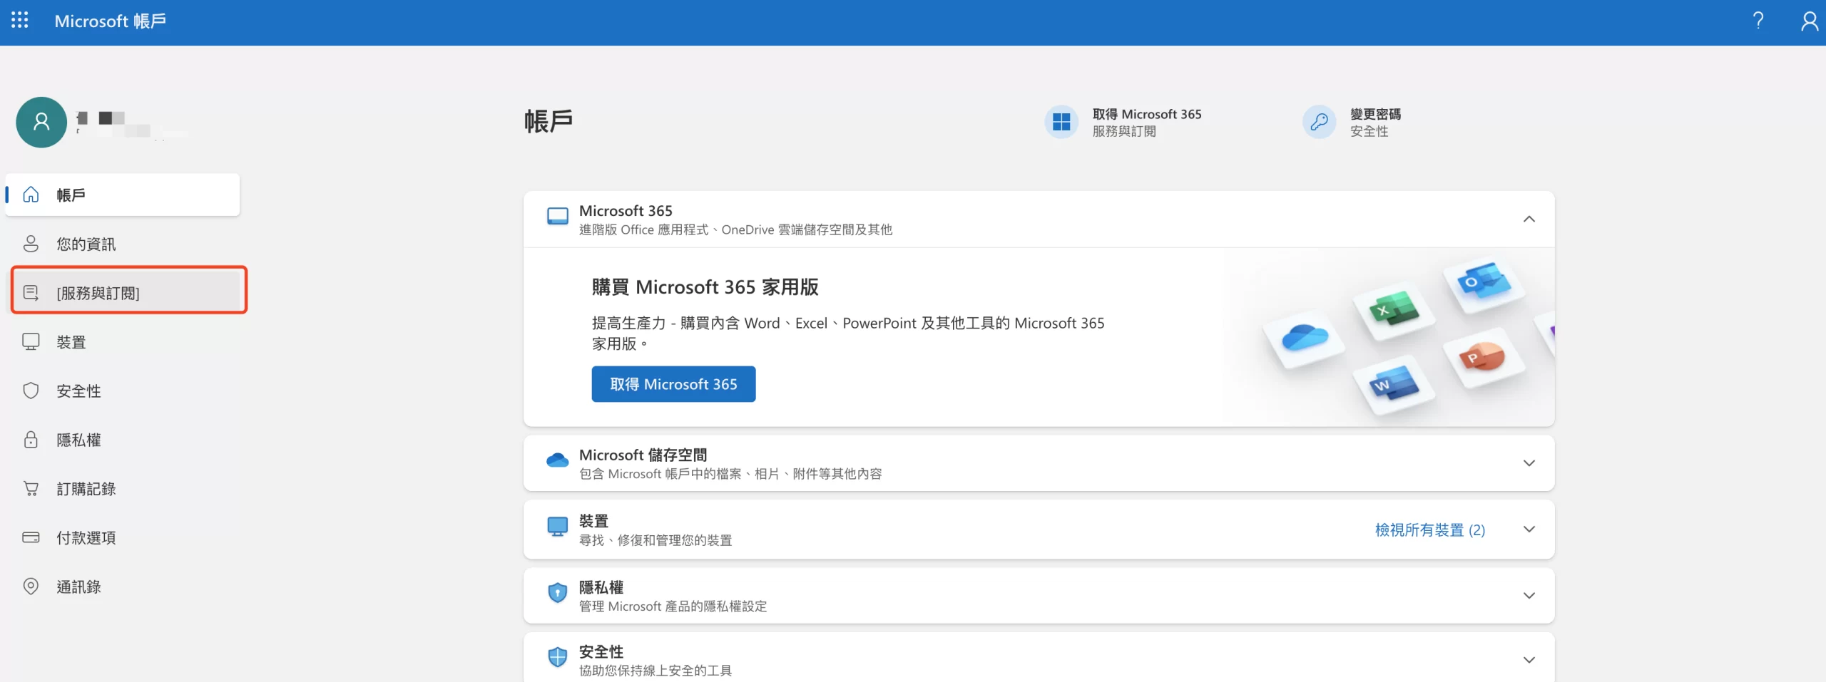
Task: Click the key icon for 變更密碼
Action: pyautogui.click(x=1319, y=123)
